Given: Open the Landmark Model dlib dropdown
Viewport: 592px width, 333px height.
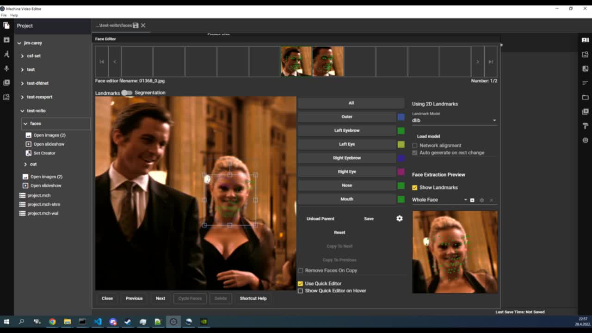Looking at the screenshot, I should [x=454, y=120].
